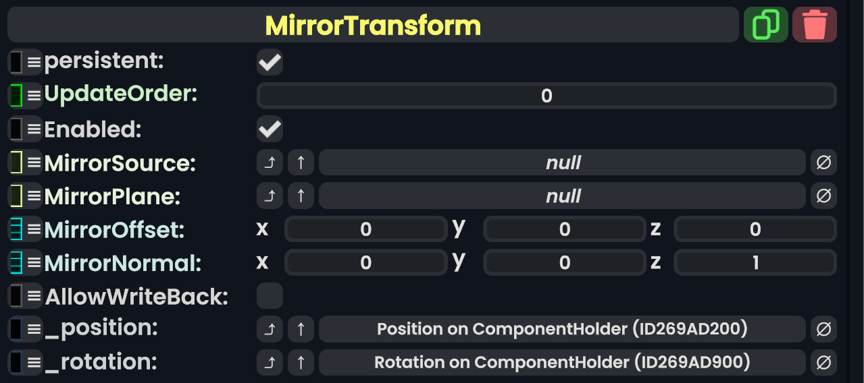Click the MirrorNormal z value field

755,262
